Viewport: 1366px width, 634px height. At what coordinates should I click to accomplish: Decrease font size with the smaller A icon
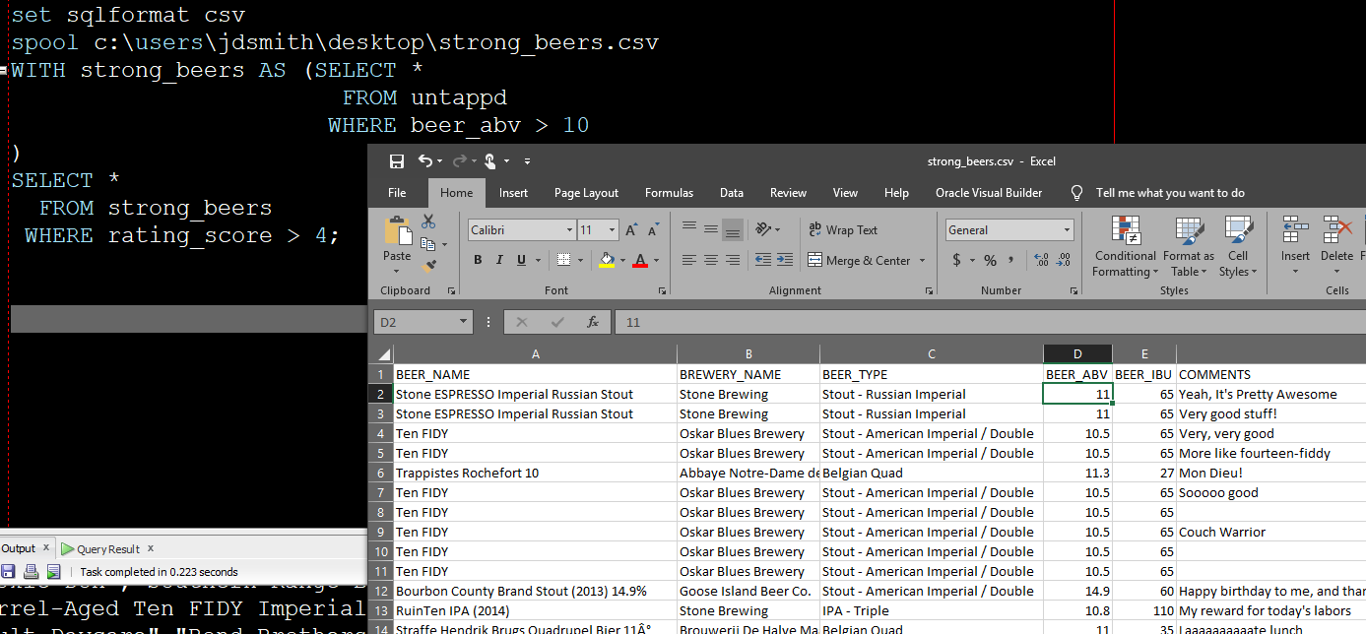click(653, 230)
